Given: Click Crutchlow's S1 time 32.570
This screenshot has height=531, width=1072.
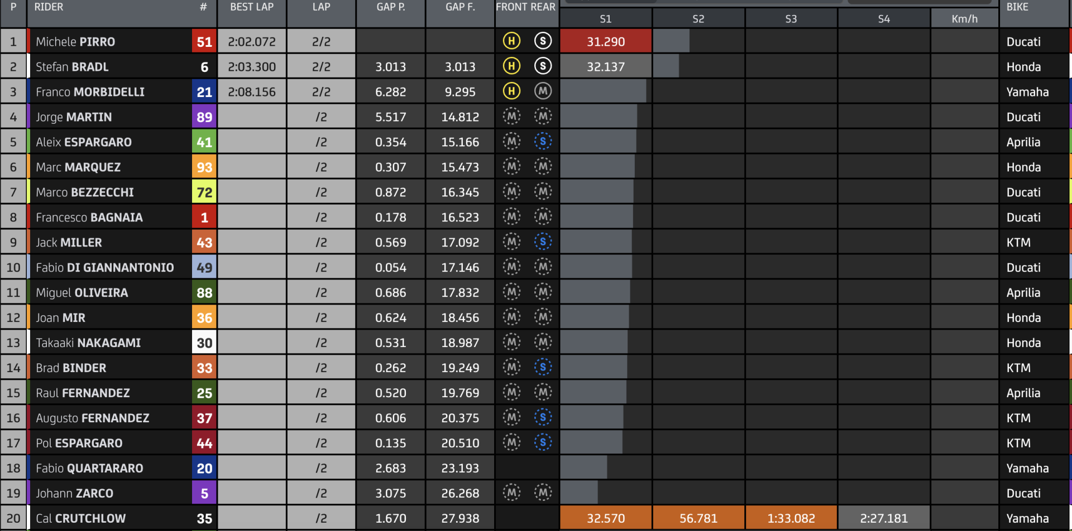Looking at the screenshot, I should [x=606, y=518].
